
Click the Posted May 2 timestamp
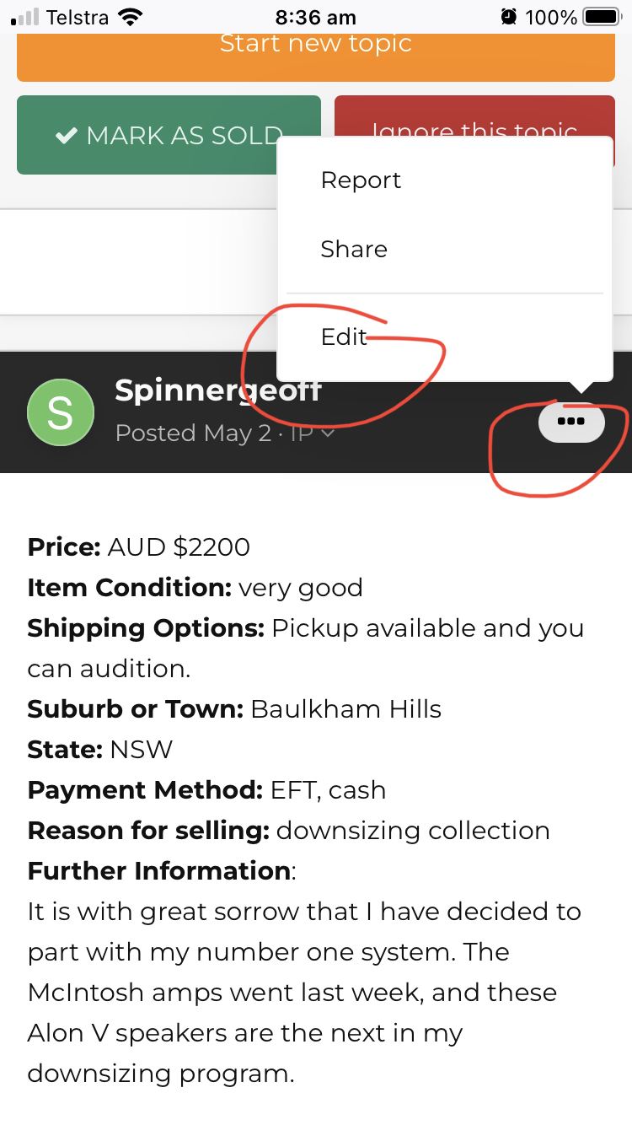(x=193, y=433)
